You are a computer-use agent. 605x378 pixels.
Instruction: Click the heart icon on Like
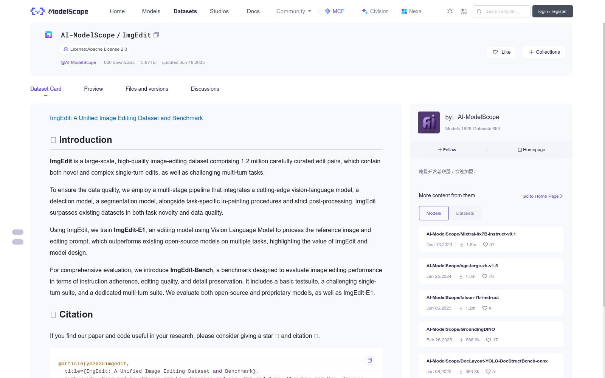point(495,52)
